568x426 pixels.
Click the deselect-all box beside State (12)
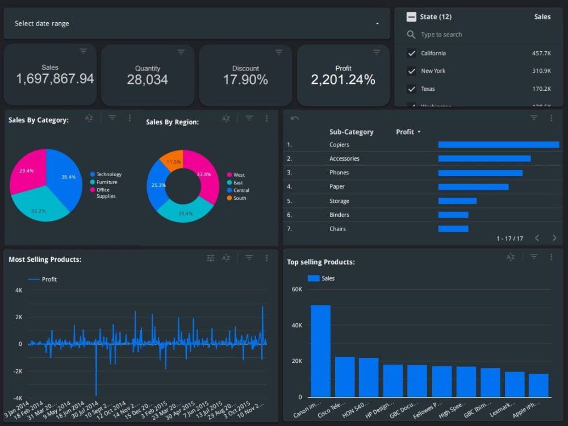(411, 16)
